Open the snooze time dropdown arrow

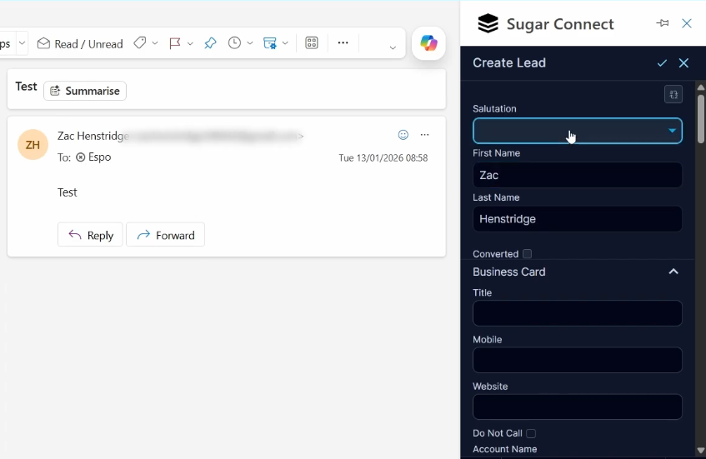point(250,43)
